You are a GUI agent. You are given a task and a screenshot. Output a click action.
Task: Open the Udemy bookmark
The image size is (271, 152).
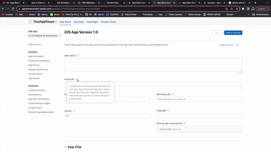pos(43,14)
